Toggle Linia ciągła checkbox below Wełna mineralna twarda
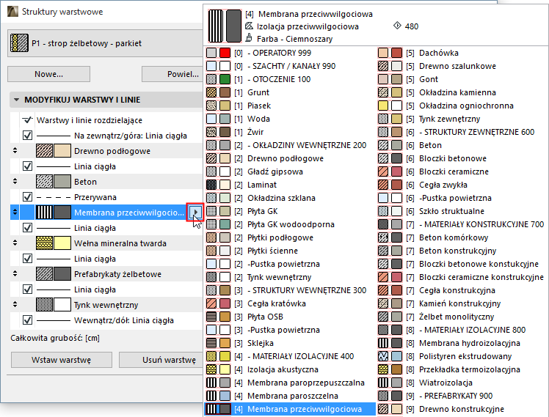Viewport: 549px width, 417px height. (x=27, y=259)
